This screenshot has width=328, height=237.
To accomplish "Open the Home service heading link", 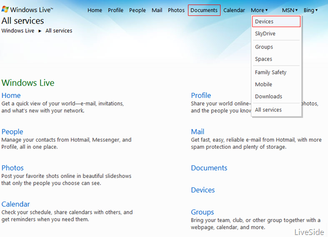I will (11, 95).
